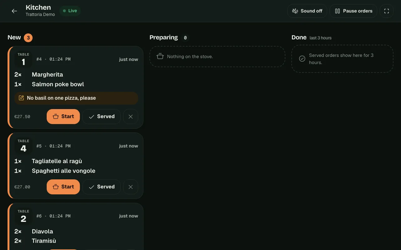The height and width of the screenshot is (250, 401).
Task: Click the Table 4 number badge
Action: click(23, 146)
